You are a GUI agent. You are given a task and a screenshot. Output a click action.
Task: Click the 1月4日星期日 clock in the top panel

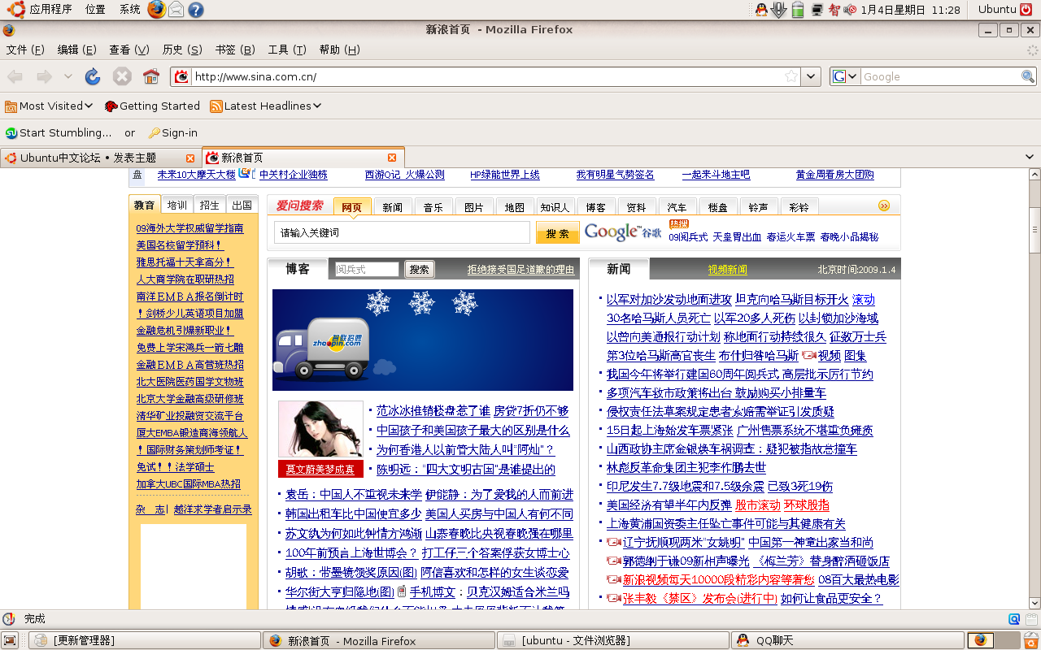(910, 10)
